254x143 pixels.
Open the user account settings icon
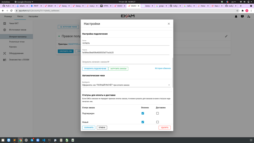tap(248, 17)
